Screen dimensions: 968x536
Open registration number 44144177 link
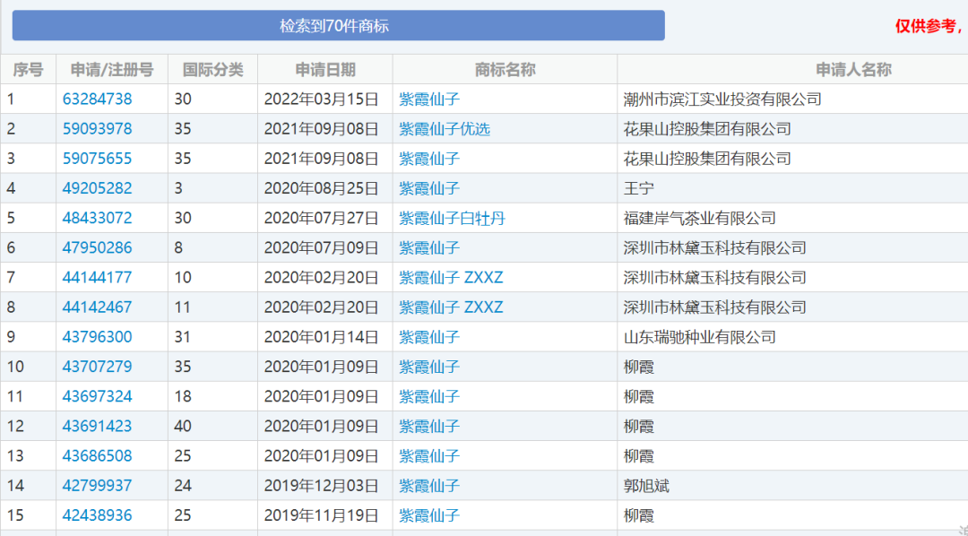(97, 277)
